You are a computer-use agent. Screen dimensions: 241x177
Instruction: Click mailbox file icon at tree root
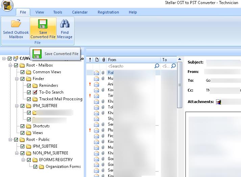[16, 58]
